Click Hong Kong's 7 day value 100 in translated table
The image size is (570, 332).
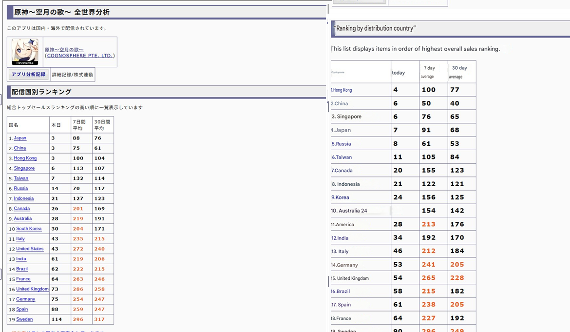pyautogui.click(x=429, y=90)
